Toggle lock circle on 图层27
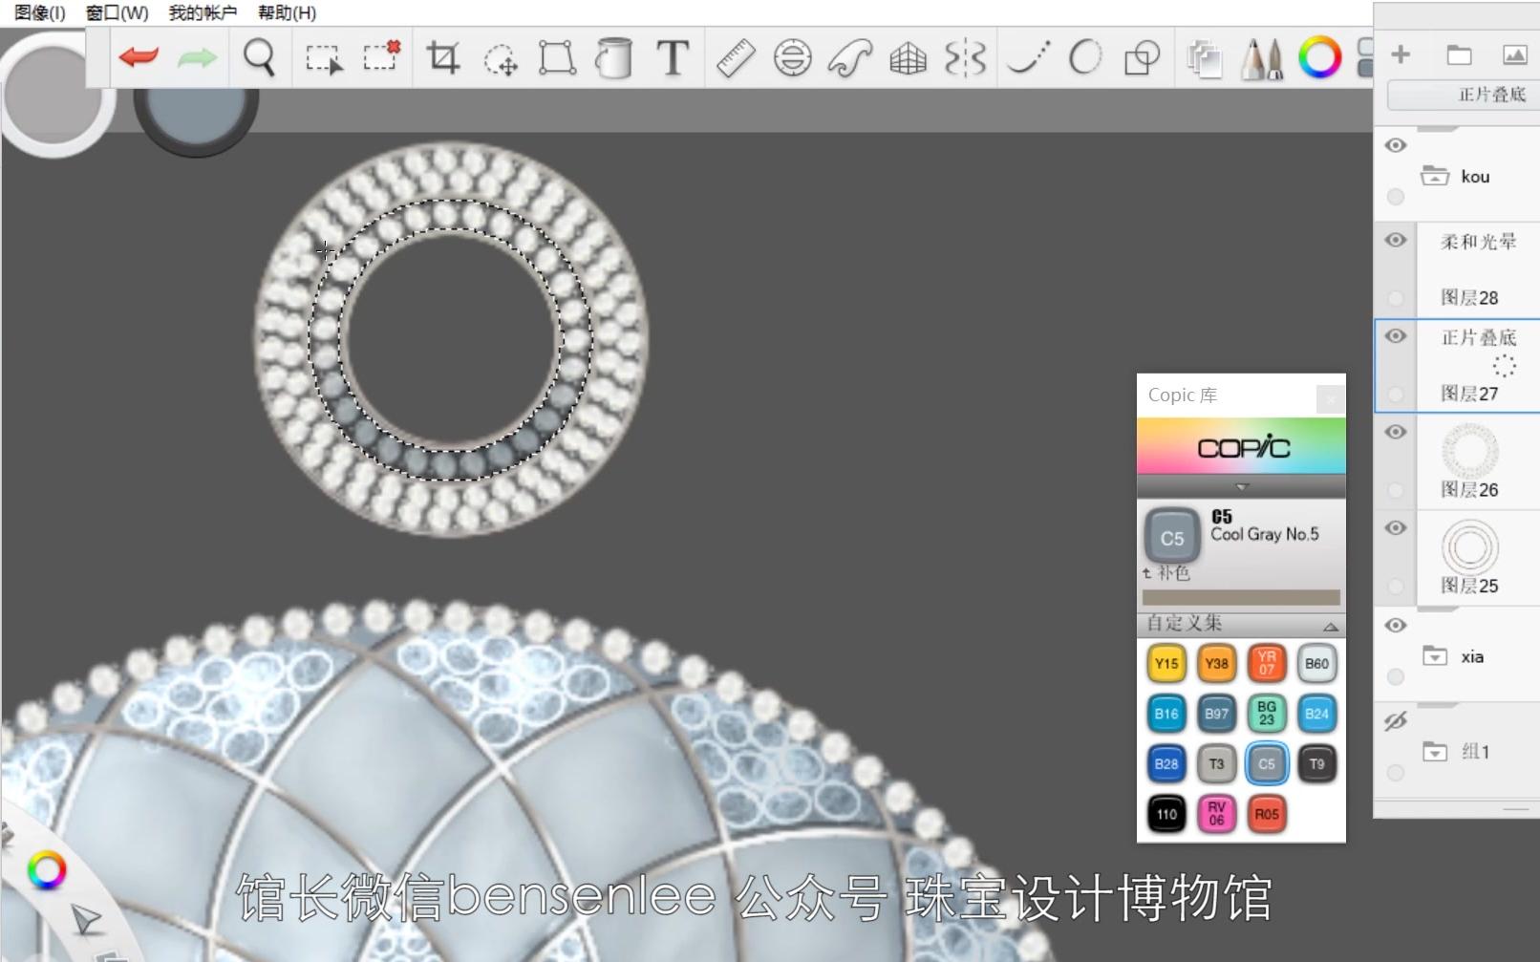The image size is (1540, 962). point(1396,394)
